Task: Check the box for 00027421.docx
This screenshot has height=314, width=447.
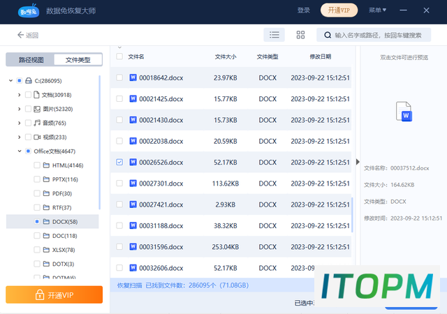Action: tap(119, 204)
